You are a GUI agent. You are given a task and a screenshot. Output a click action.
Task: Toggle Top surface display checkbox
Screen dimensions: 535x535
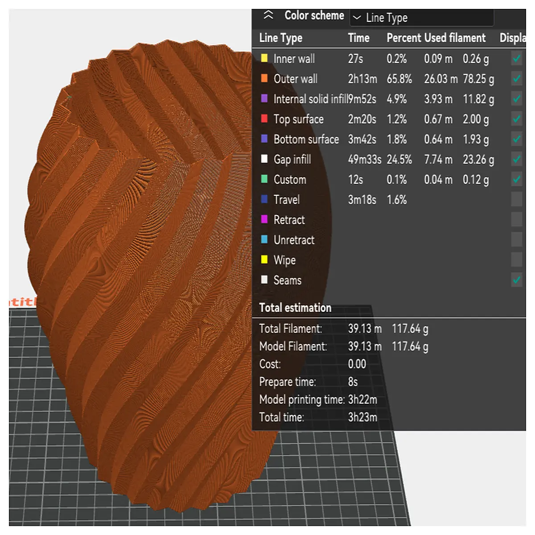517,119
